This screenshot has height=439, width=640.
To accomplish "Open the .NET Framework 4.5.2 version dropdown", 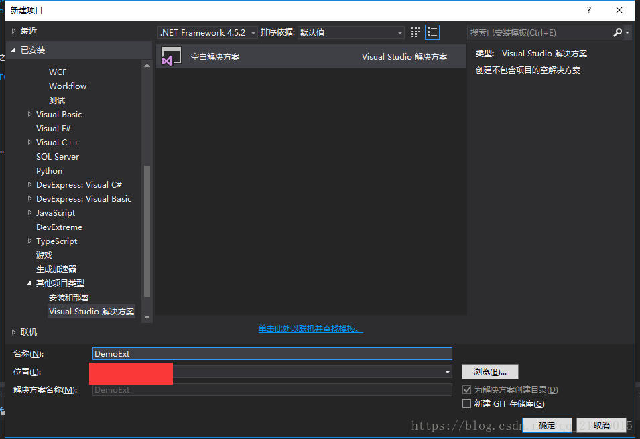I will click(x=252, y=32).
